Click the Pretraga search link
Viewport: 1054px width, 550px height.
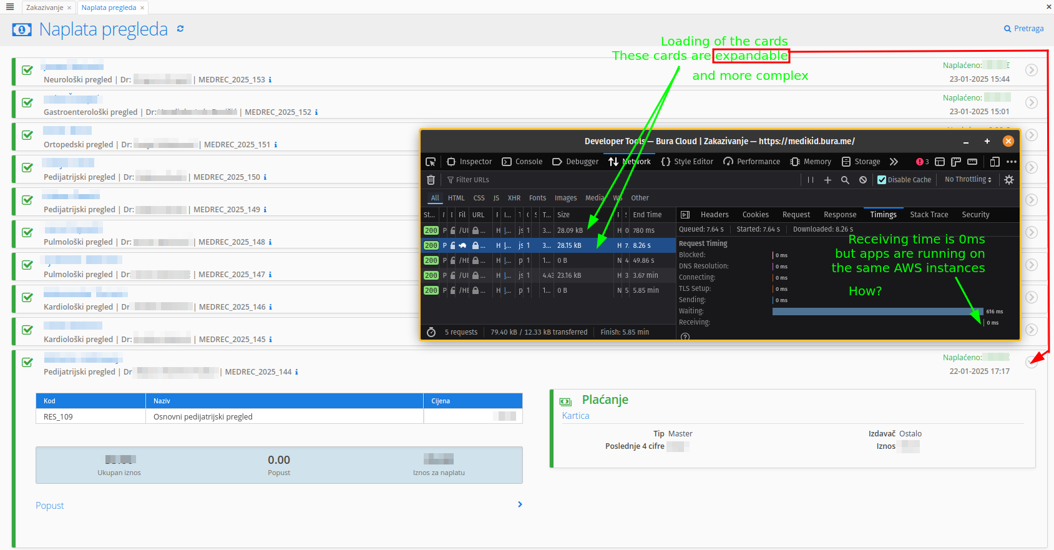pyautogui.click(x=1024, y=29)
